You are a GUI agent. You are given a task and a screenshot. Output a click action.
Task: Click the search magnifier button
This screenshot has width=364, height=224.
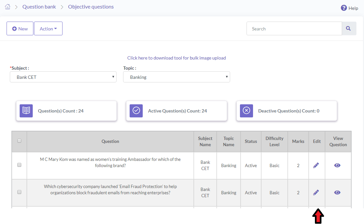click(x=349, y=29)
